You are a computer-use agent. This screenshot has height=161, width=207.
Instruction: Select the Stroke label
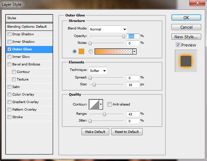click(x=17, y=117)
